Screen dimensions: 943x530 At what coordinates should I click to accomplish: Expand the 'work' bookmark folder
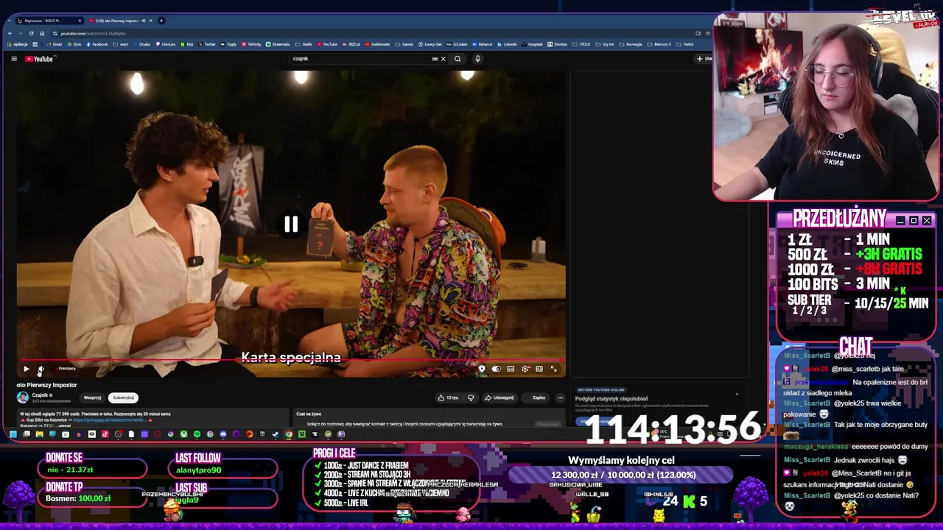(121, 44)
